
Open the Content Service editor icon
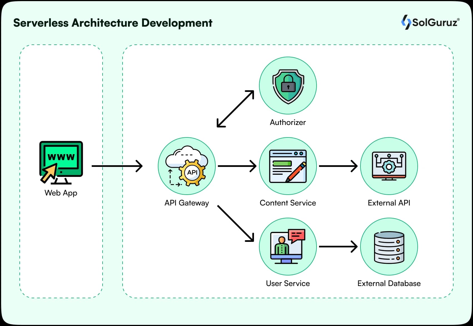[x=288, y=166]
